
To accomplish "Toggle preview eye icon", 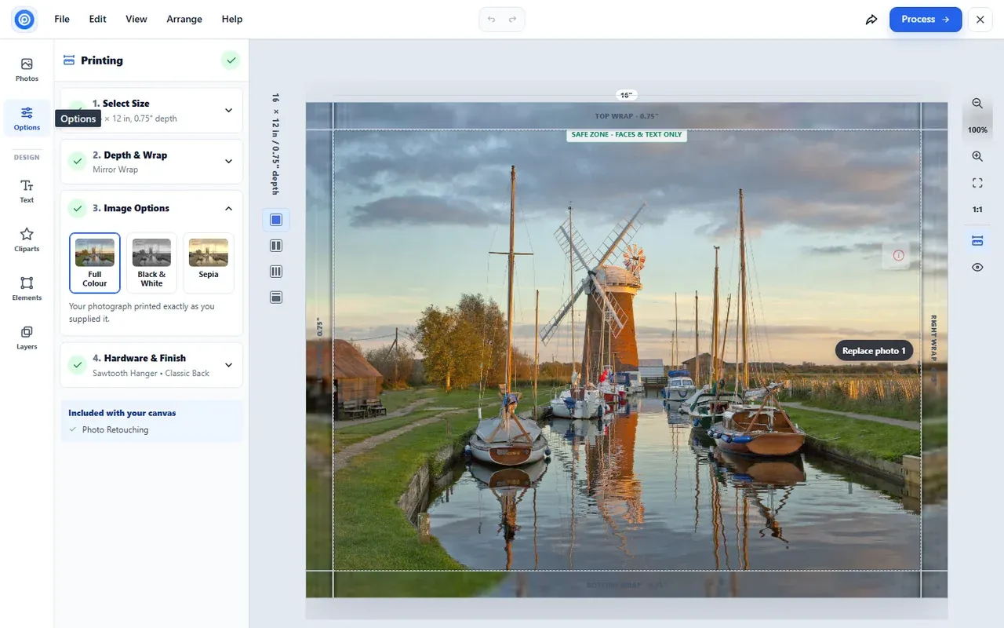I will coord(977,267).
